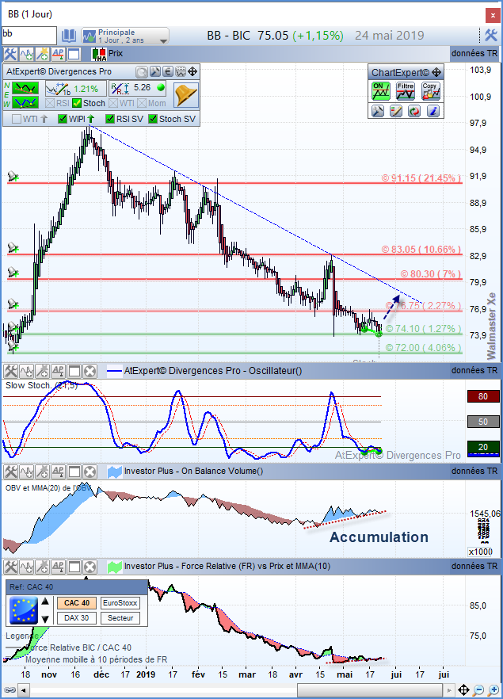Enable the WTI checkbox beside Stoch
The height and width of the screenshot is (699, 503).
click(x=113, y=103)
